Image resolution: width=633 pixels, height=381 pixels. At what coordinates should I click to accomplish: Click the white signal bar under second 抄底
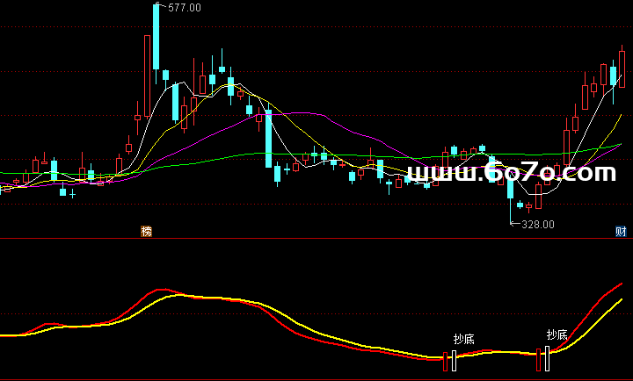coord(547,357)
